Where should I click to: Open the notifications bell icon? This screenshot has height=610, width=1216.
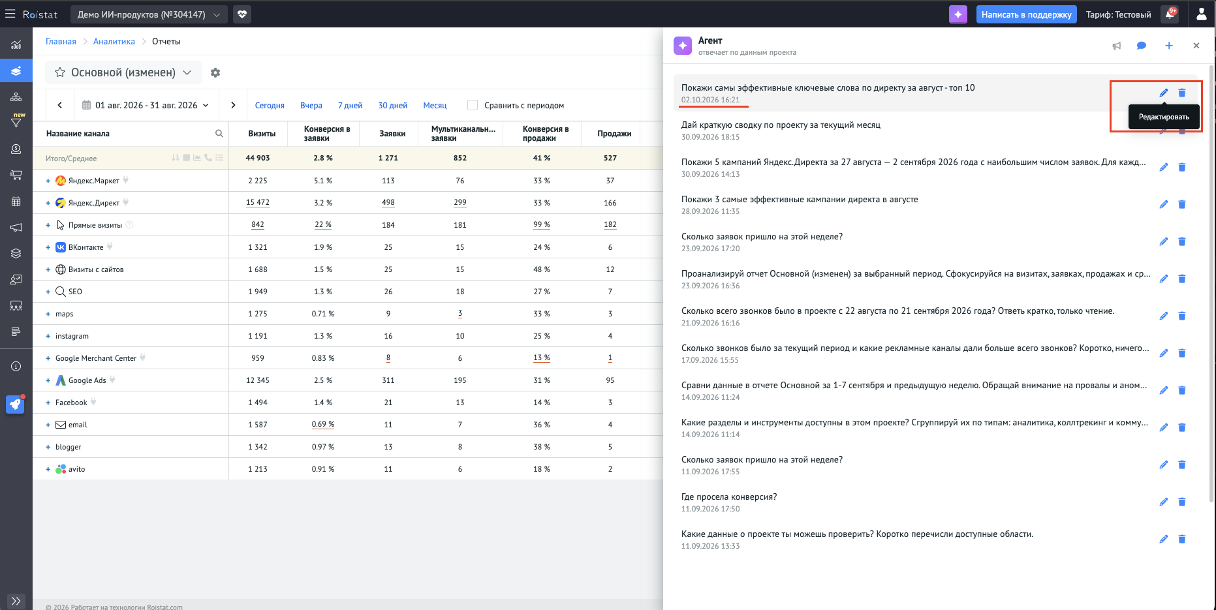click(1170, 14)
